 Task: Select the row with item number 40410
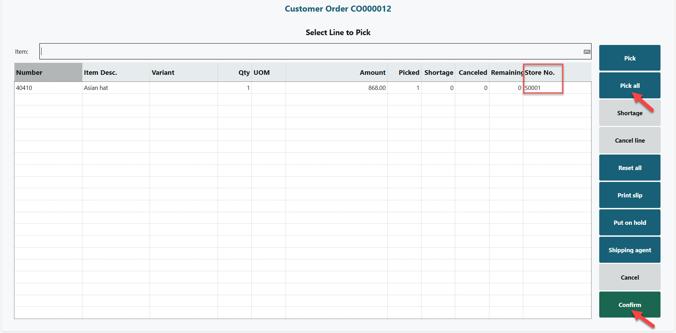[24, 88]
